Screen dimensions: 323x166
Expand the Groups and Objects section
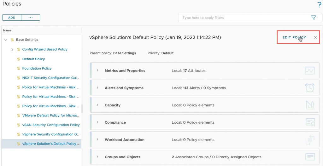(97, 157)
